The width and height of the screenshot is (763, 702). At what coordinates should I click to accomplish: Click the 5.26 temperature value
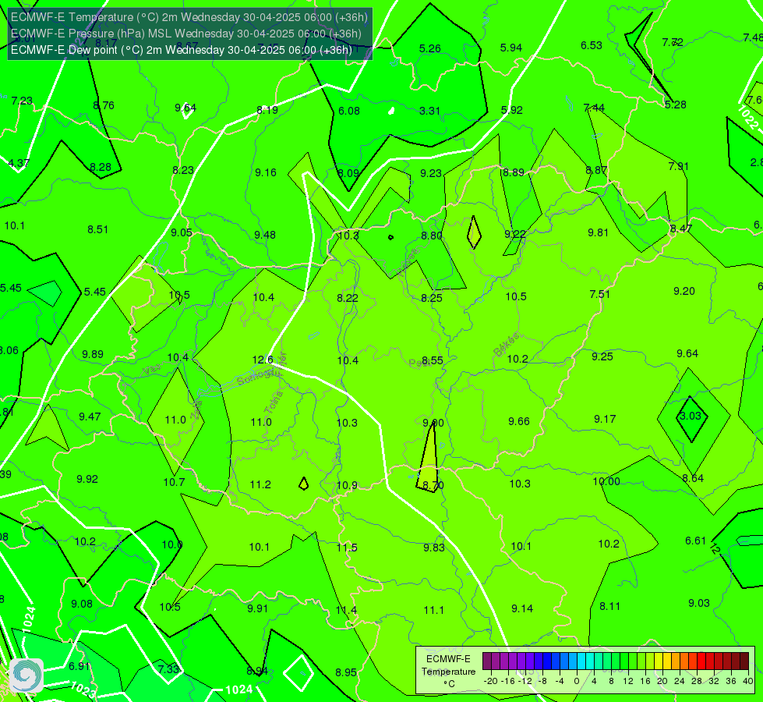(x=430, y=48)
